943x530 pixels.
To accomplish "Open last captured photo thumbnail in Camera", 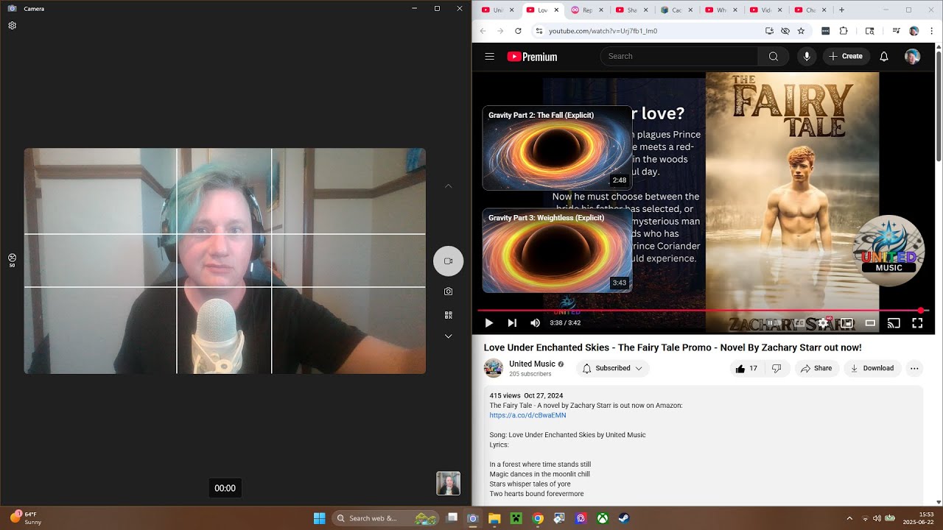I will click(448, 484).
